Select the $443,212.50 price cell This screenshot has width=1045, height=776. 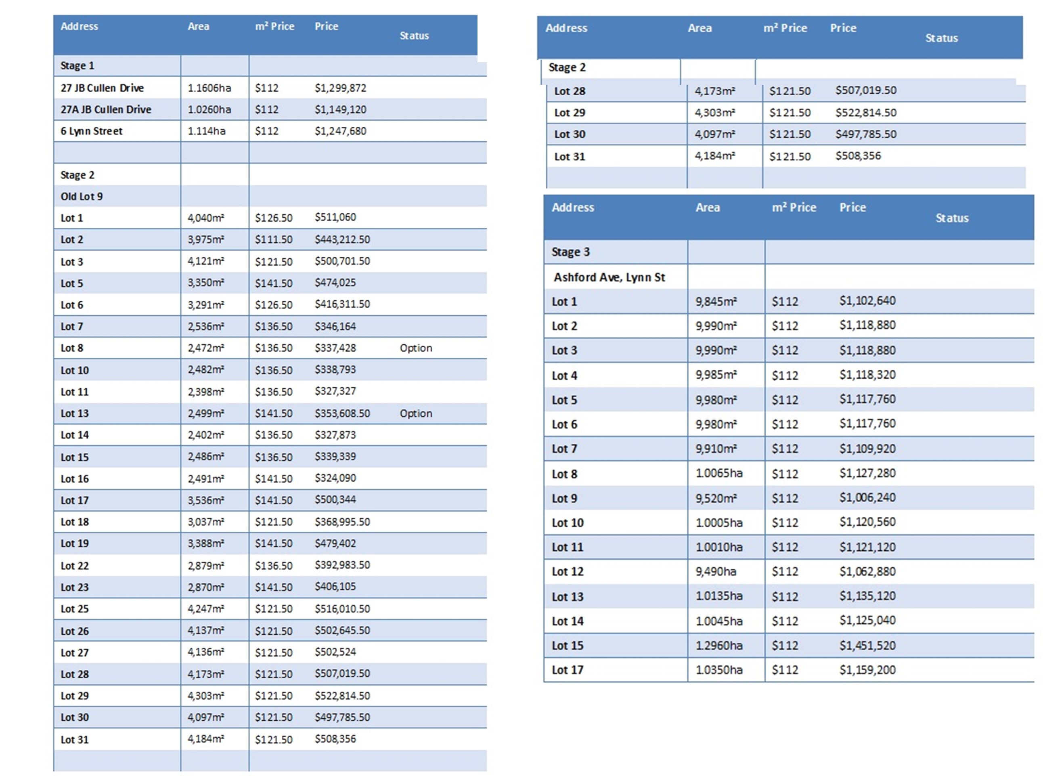pos(342,239)
